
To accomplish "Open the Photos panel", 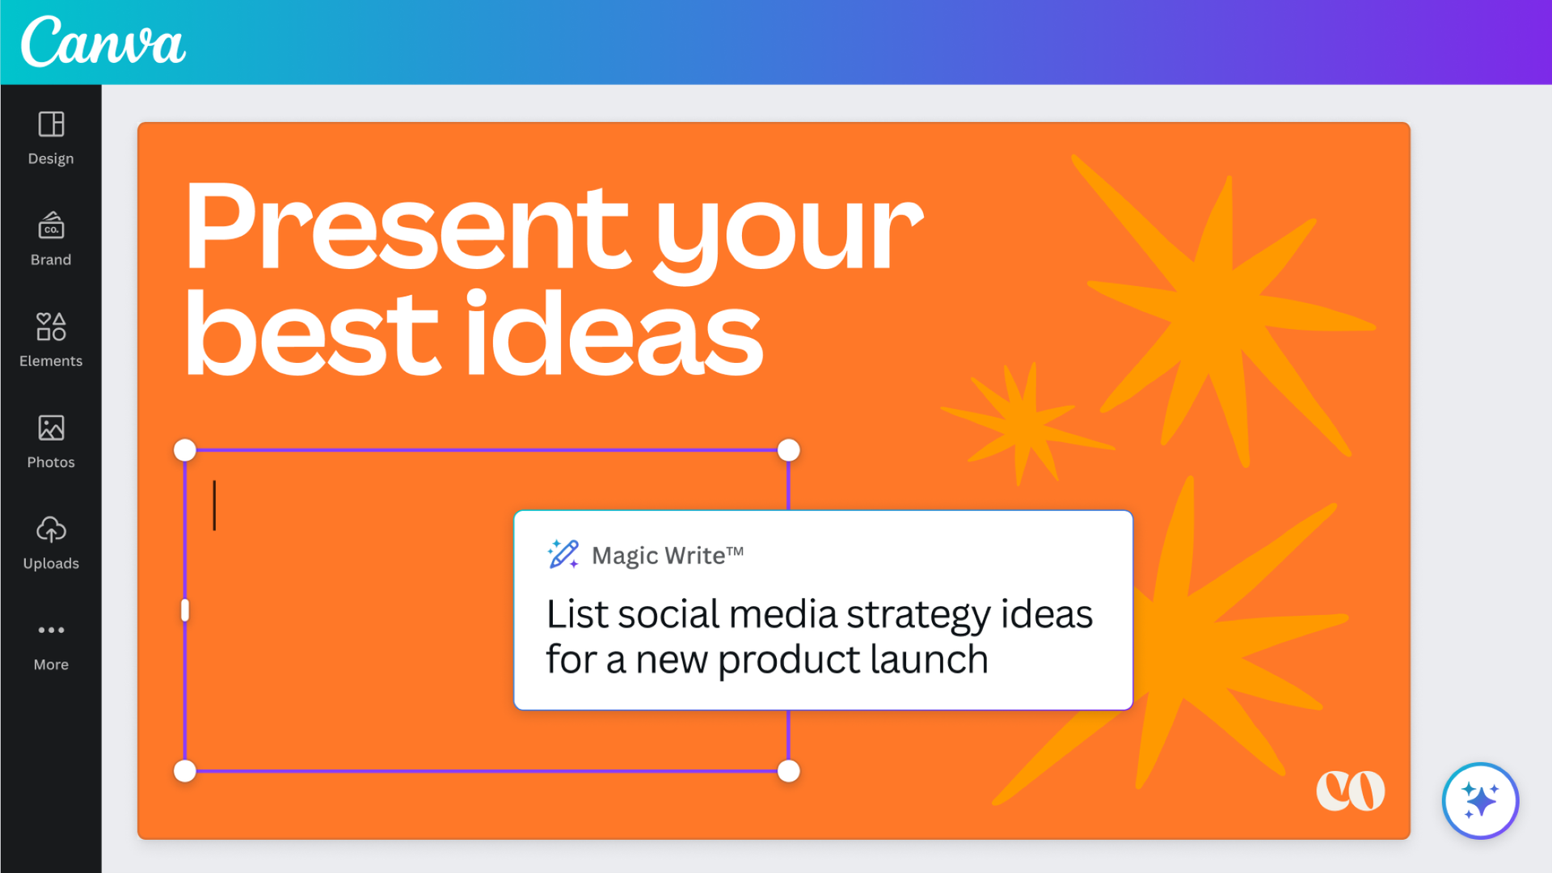I will click(50, 441).
